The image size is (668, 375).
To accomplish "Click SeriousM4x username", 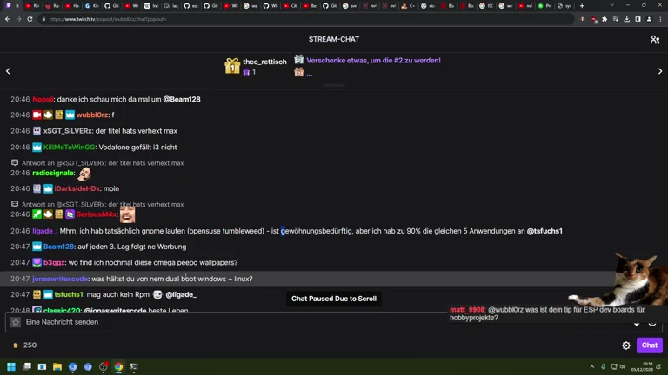I will 97,214.
